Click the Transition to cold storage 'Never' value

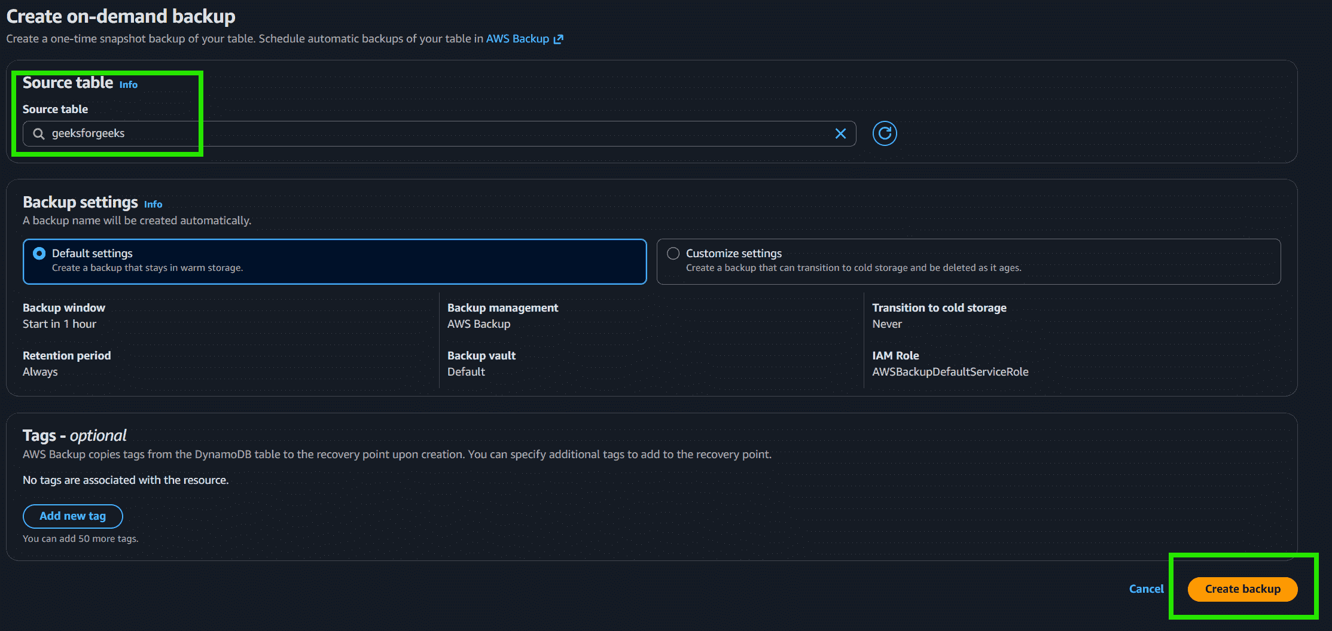pyautogui.click(x=886, y=324)
